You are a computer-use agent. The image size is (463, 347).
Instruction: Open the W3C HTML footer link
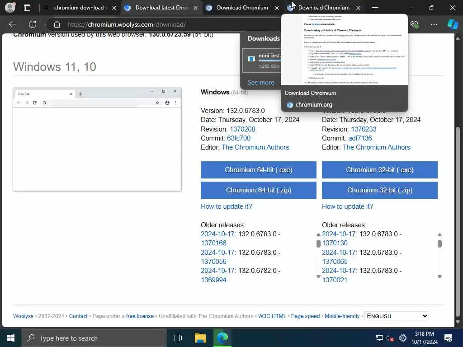click(x=272, y=316)
